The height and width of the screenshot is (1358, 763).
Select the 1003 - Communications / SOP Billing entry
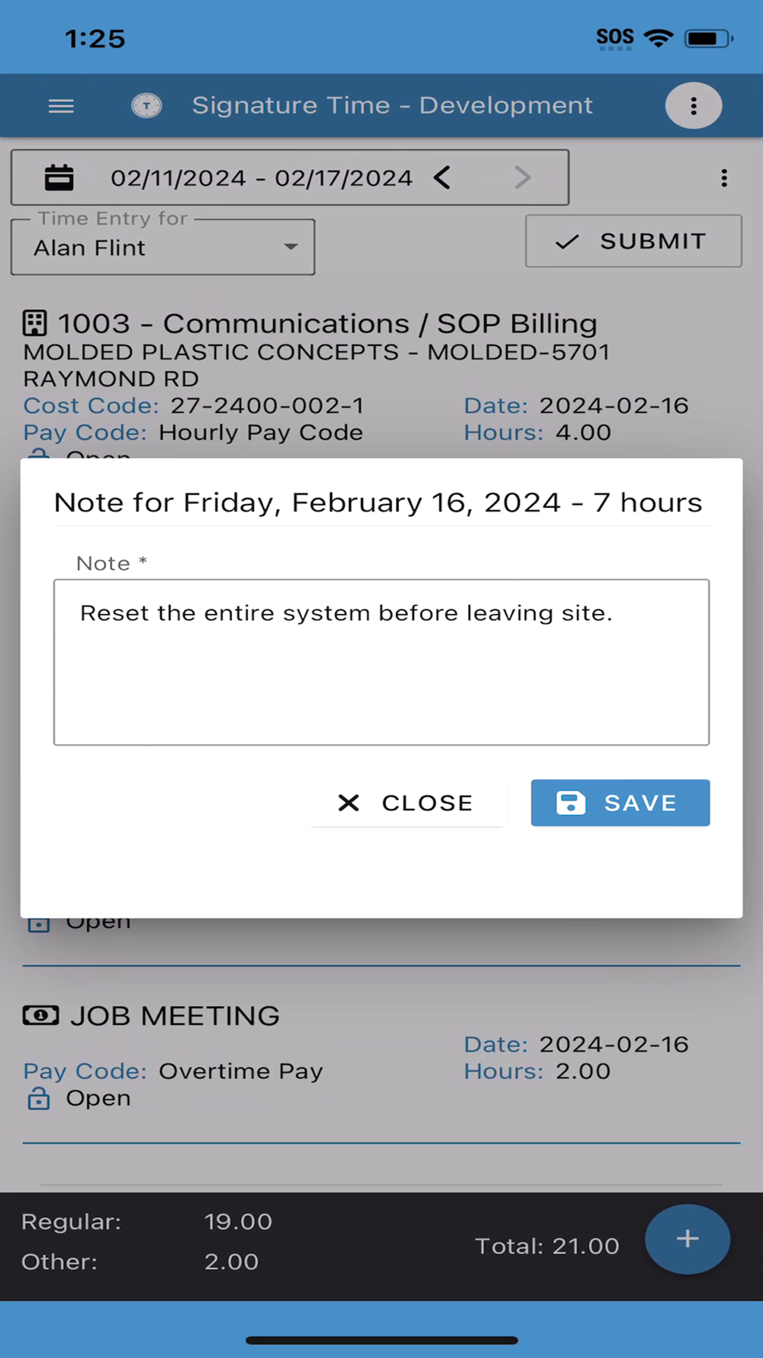click(x=327, y=324)
